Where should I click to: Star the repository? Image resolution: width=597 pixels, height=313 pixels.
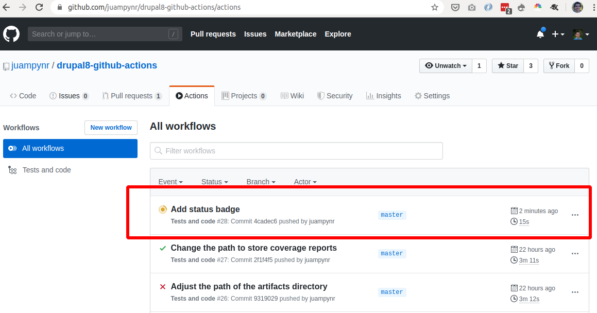(508, 66)
